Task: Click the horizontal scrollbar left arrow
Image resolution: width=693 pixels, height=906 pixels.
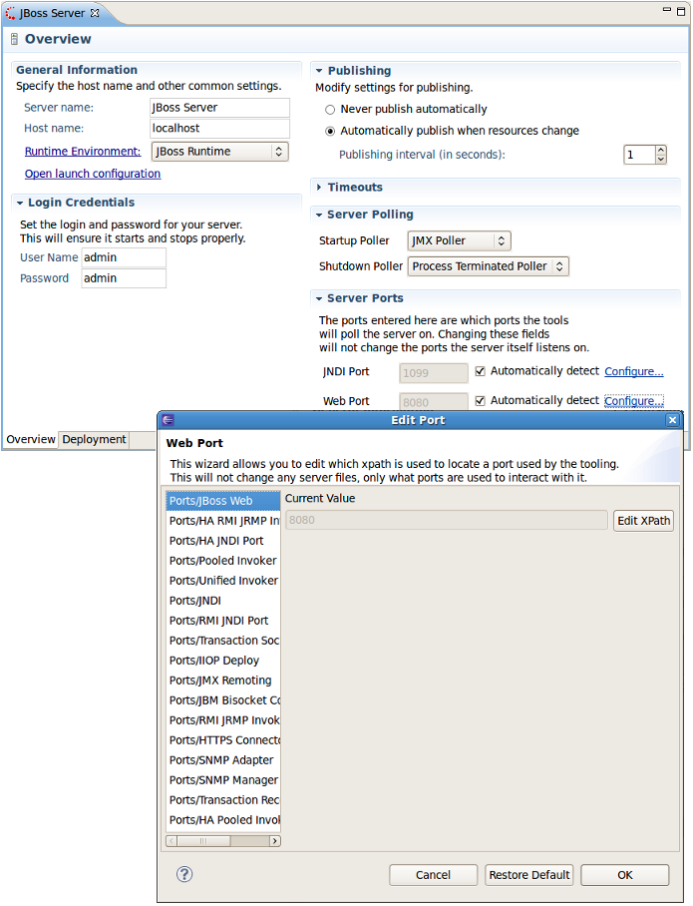Action: pos(172,841)
